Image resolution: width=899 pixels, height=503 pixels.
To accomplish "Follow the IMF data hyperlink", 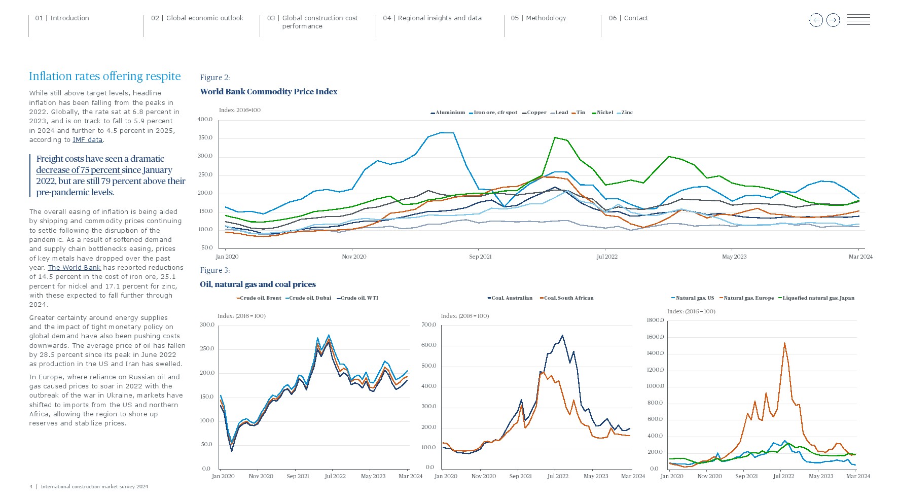I will point(87,140).
